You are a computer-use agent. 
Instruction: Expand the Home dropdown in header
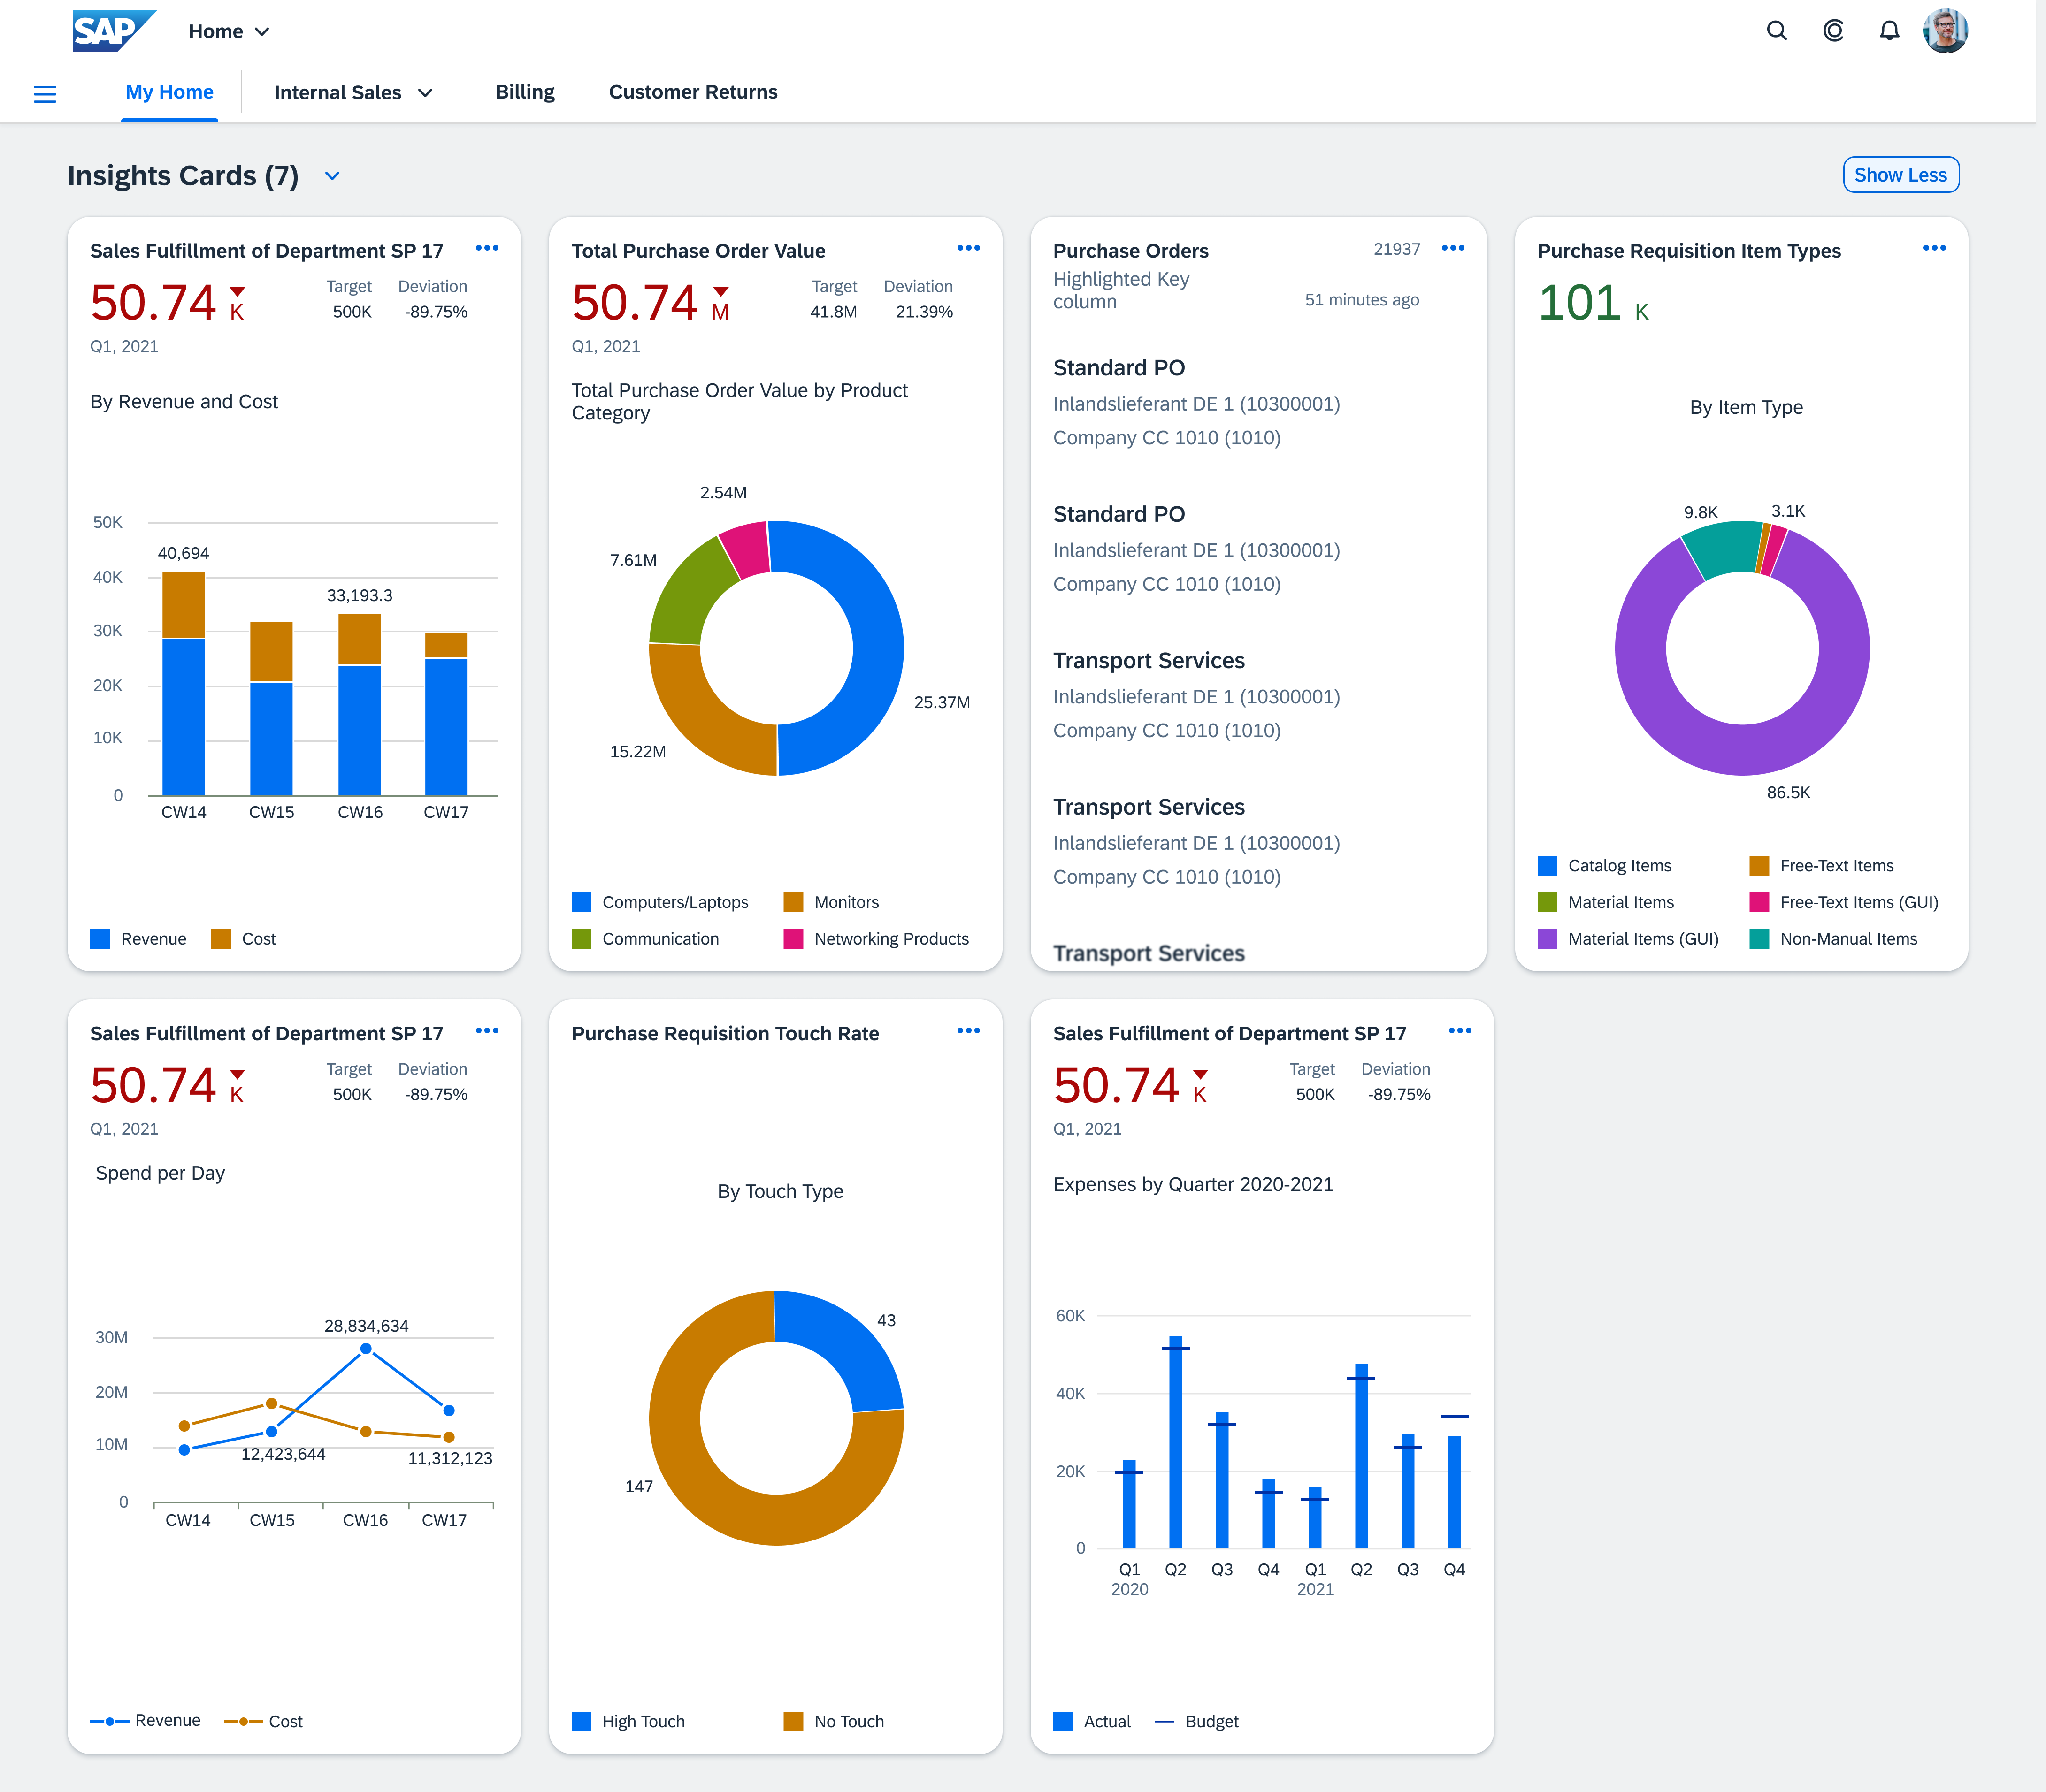point(262,32)
